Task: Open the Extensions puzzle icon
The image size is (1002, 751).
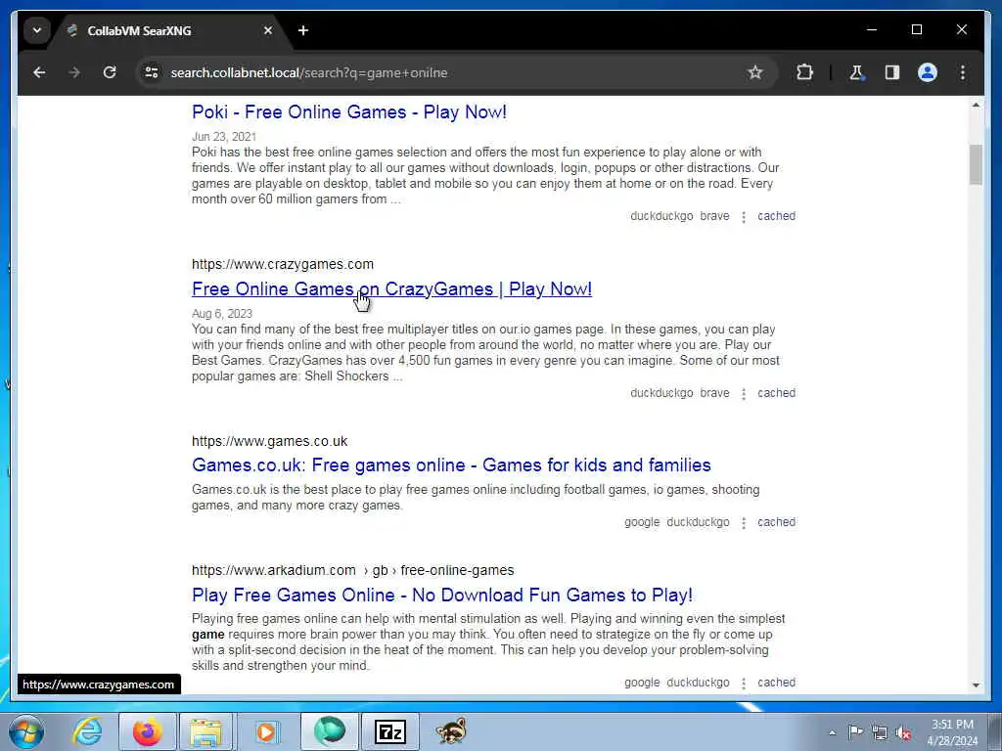Action: 804,72
